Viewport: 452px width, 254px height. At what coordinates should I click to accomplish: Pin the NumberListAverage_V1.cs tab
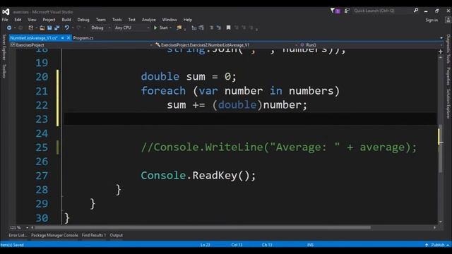[62, 38]
